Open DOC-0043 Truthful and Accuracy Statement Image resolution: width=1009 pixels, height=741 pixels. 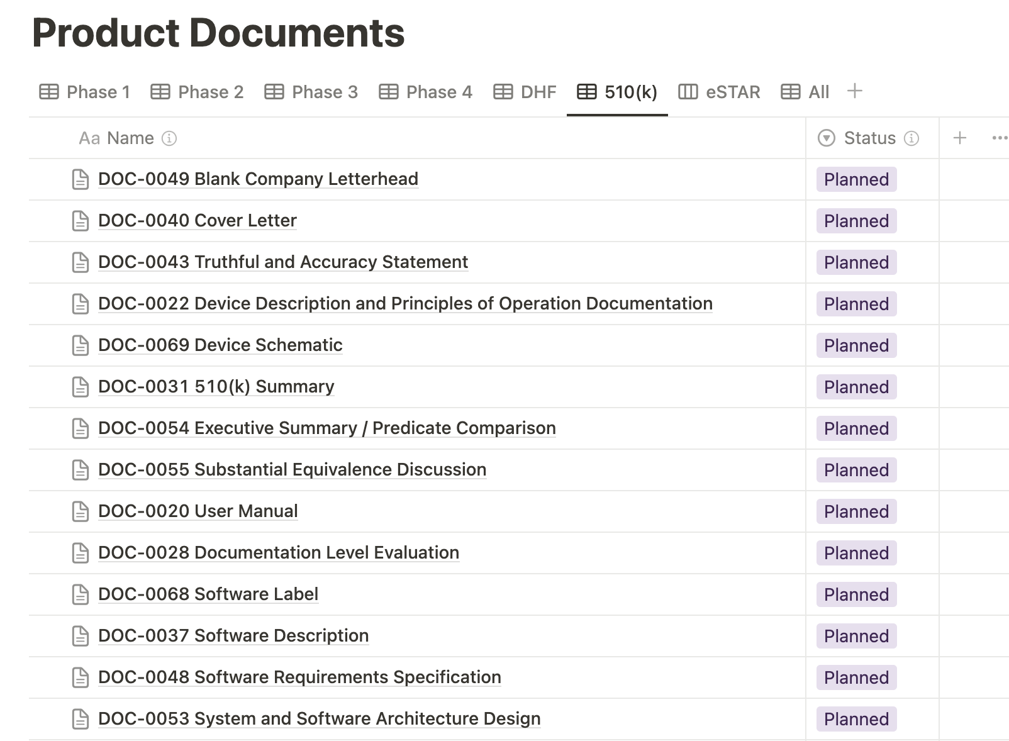click(x=283, y=262)
